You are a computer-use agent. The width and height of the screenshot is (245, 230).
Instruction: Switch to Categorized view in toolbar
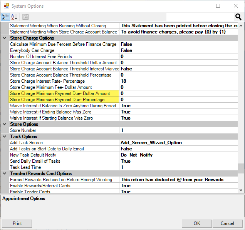[6, 17]
